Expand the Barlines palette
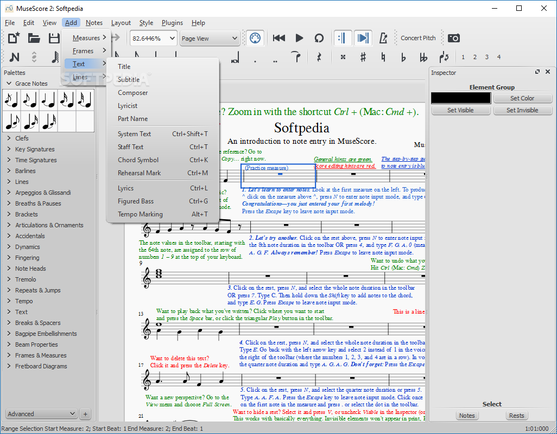 [9, 171]
